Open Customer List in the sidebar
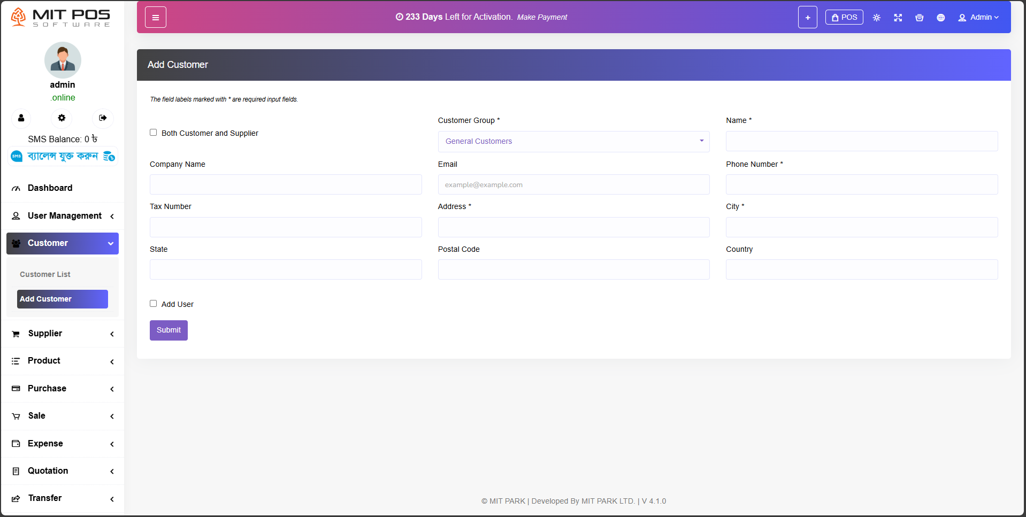The height and width of the screenshot is (517, 1026). (x=45, y=274)
